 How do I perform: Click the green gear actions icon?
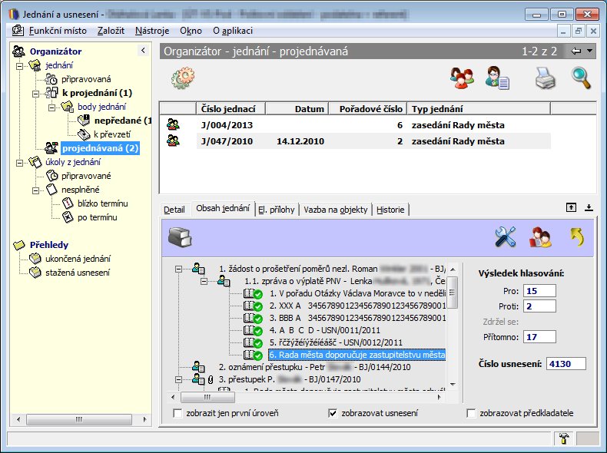pyautogui.click(x=182, y=78)
